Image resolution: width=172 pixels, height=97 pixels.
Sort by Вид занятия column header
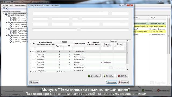pos(80,43)
